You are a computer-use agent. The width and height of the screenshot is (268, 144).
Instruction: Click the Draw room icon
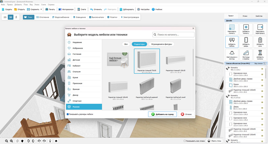(232, 29)
